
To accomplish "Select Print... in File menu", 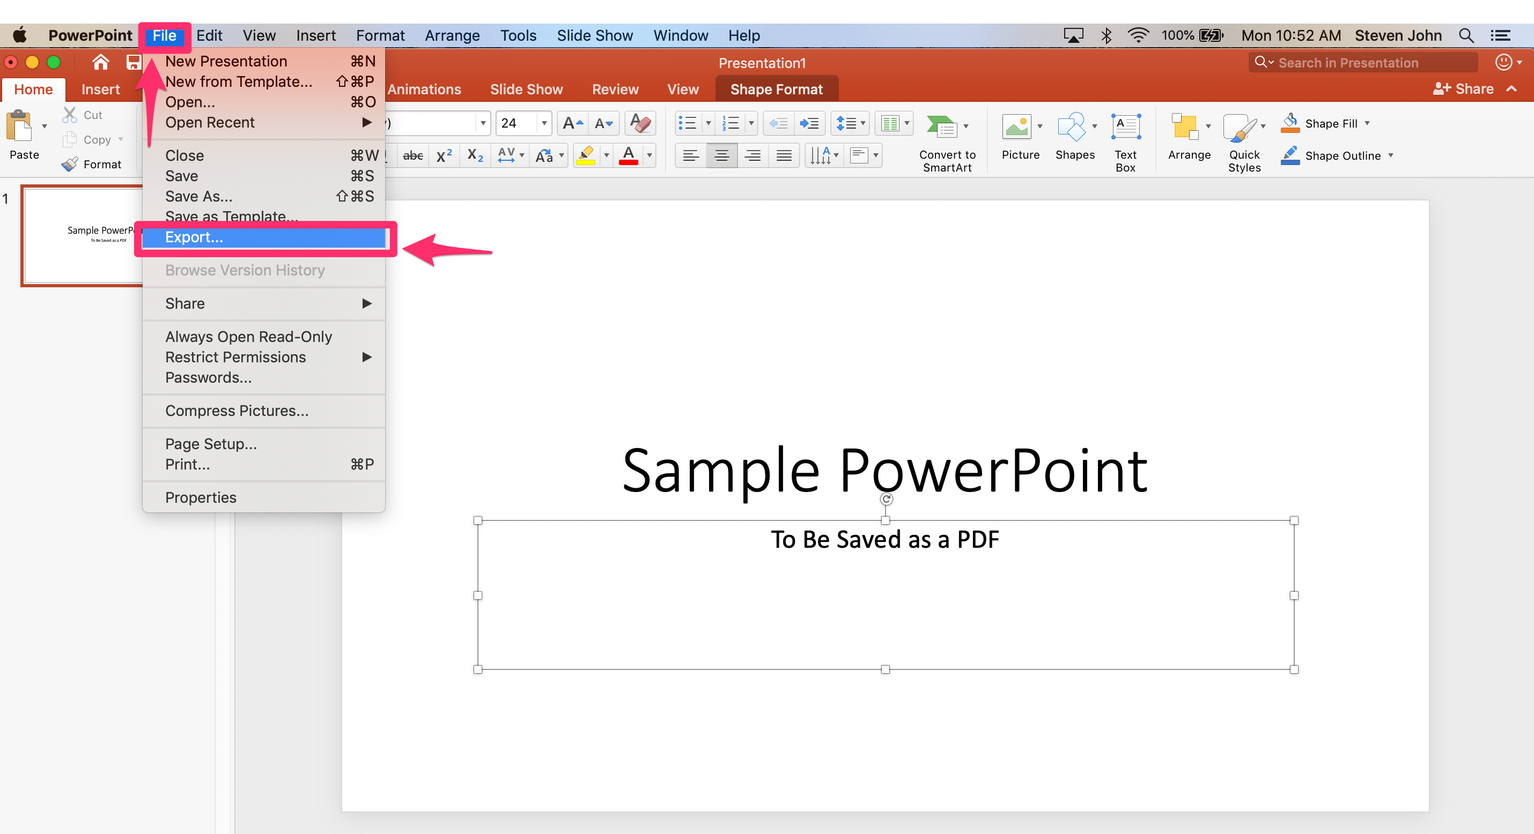I will [x=264, y=464].
